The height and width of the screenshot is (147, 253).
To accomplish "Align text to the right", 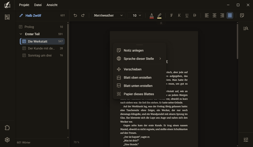I will tap(222, 15).
